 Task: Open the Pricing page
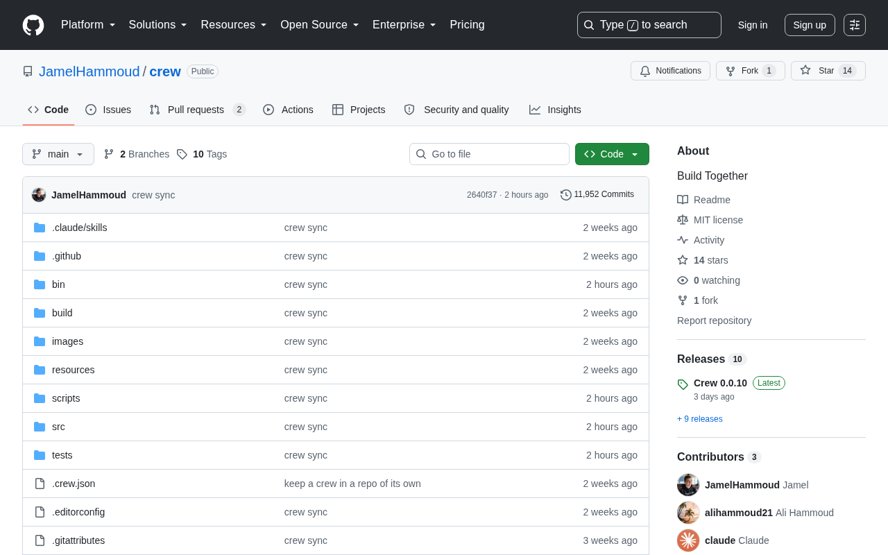(x=467, y=25)
